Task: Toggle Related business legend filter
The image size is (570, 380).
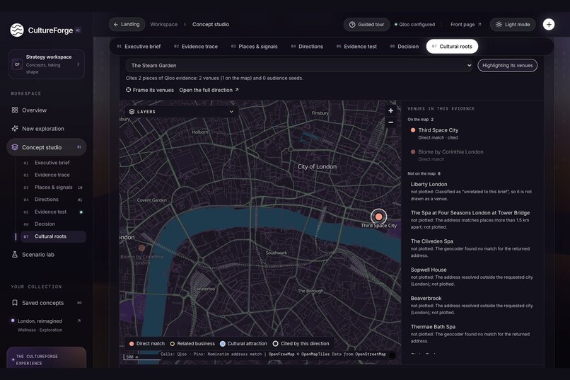Action: (x=192, y=344)
